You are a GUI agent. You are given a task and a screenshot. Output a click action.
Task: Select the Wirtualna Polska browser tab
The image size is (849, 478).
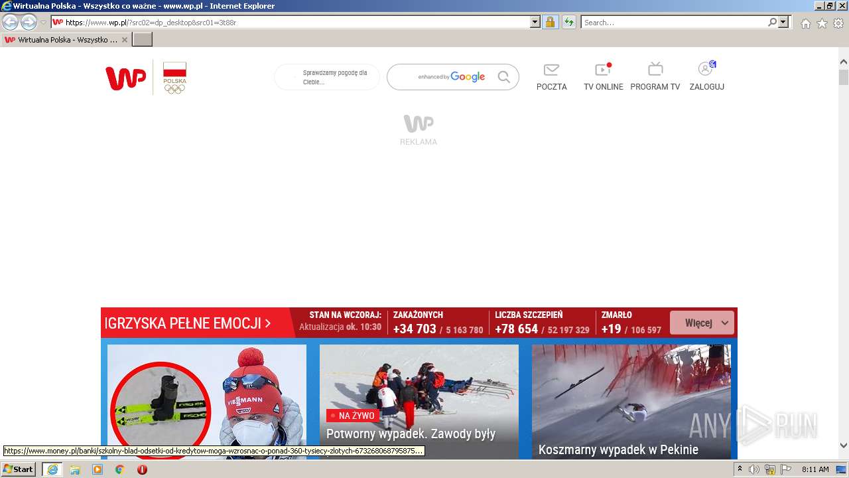[66, 40]
